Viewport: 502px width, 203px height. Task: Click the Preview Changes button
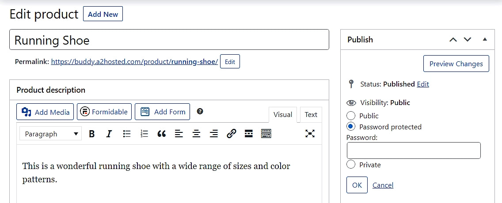tap(456, 64)
